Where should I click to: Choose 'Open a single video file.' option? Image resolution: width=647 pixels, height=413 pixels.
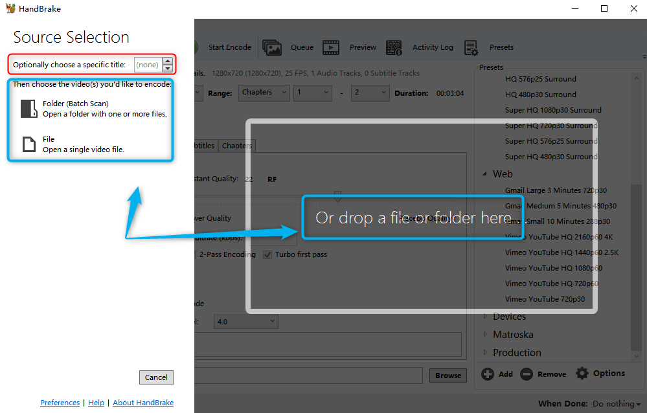[x=84, y=150]
